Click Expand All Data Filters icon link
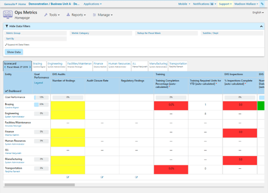 17,45
